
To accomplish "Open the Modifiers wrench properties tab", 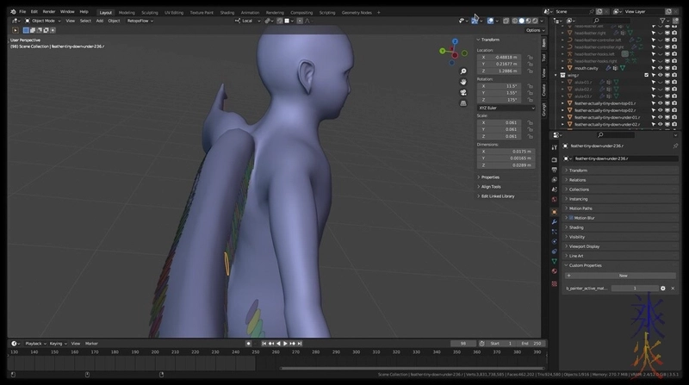I will (554, 221).
